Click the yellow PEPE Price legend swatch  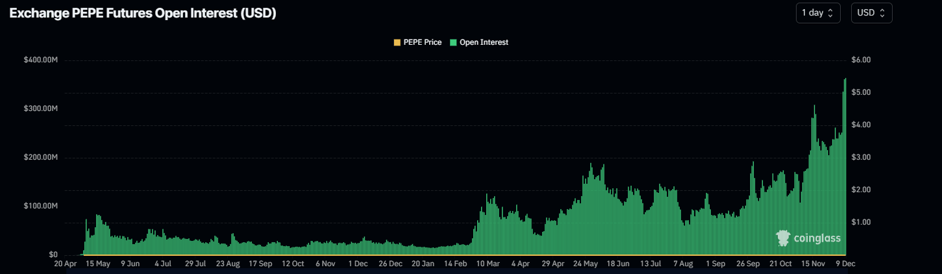pyautogui.click(x=397, y=42)
